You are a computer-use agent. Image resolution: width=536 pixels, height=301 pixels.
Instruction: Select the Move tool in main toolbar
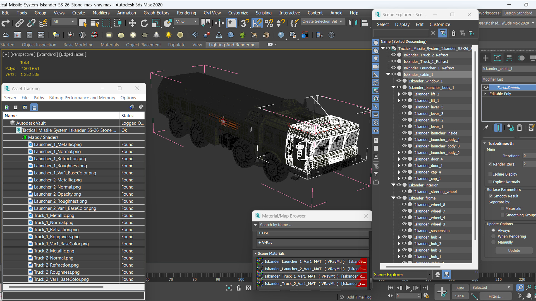coord(132,23)
